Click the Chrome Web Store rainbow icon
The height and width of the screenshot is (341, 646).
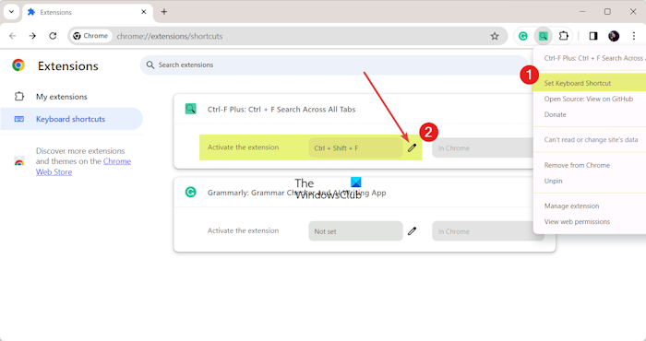tap(19, 161)
